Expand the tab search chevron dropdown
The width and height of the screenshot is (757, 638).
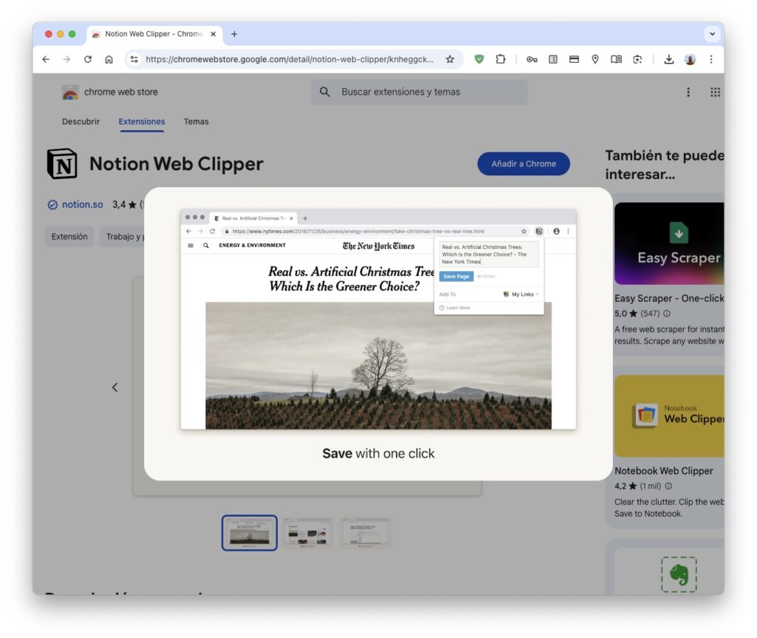[712, 34]
